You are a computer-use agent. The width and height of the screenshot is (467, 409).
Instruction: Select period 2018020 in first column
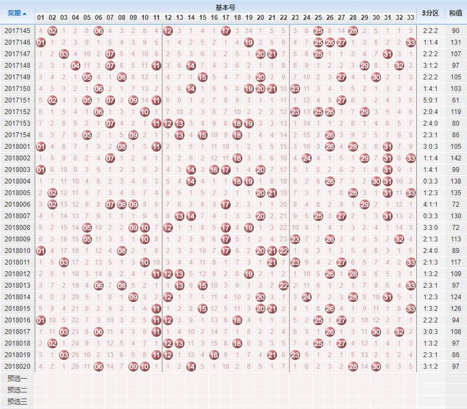coord(17,367)
